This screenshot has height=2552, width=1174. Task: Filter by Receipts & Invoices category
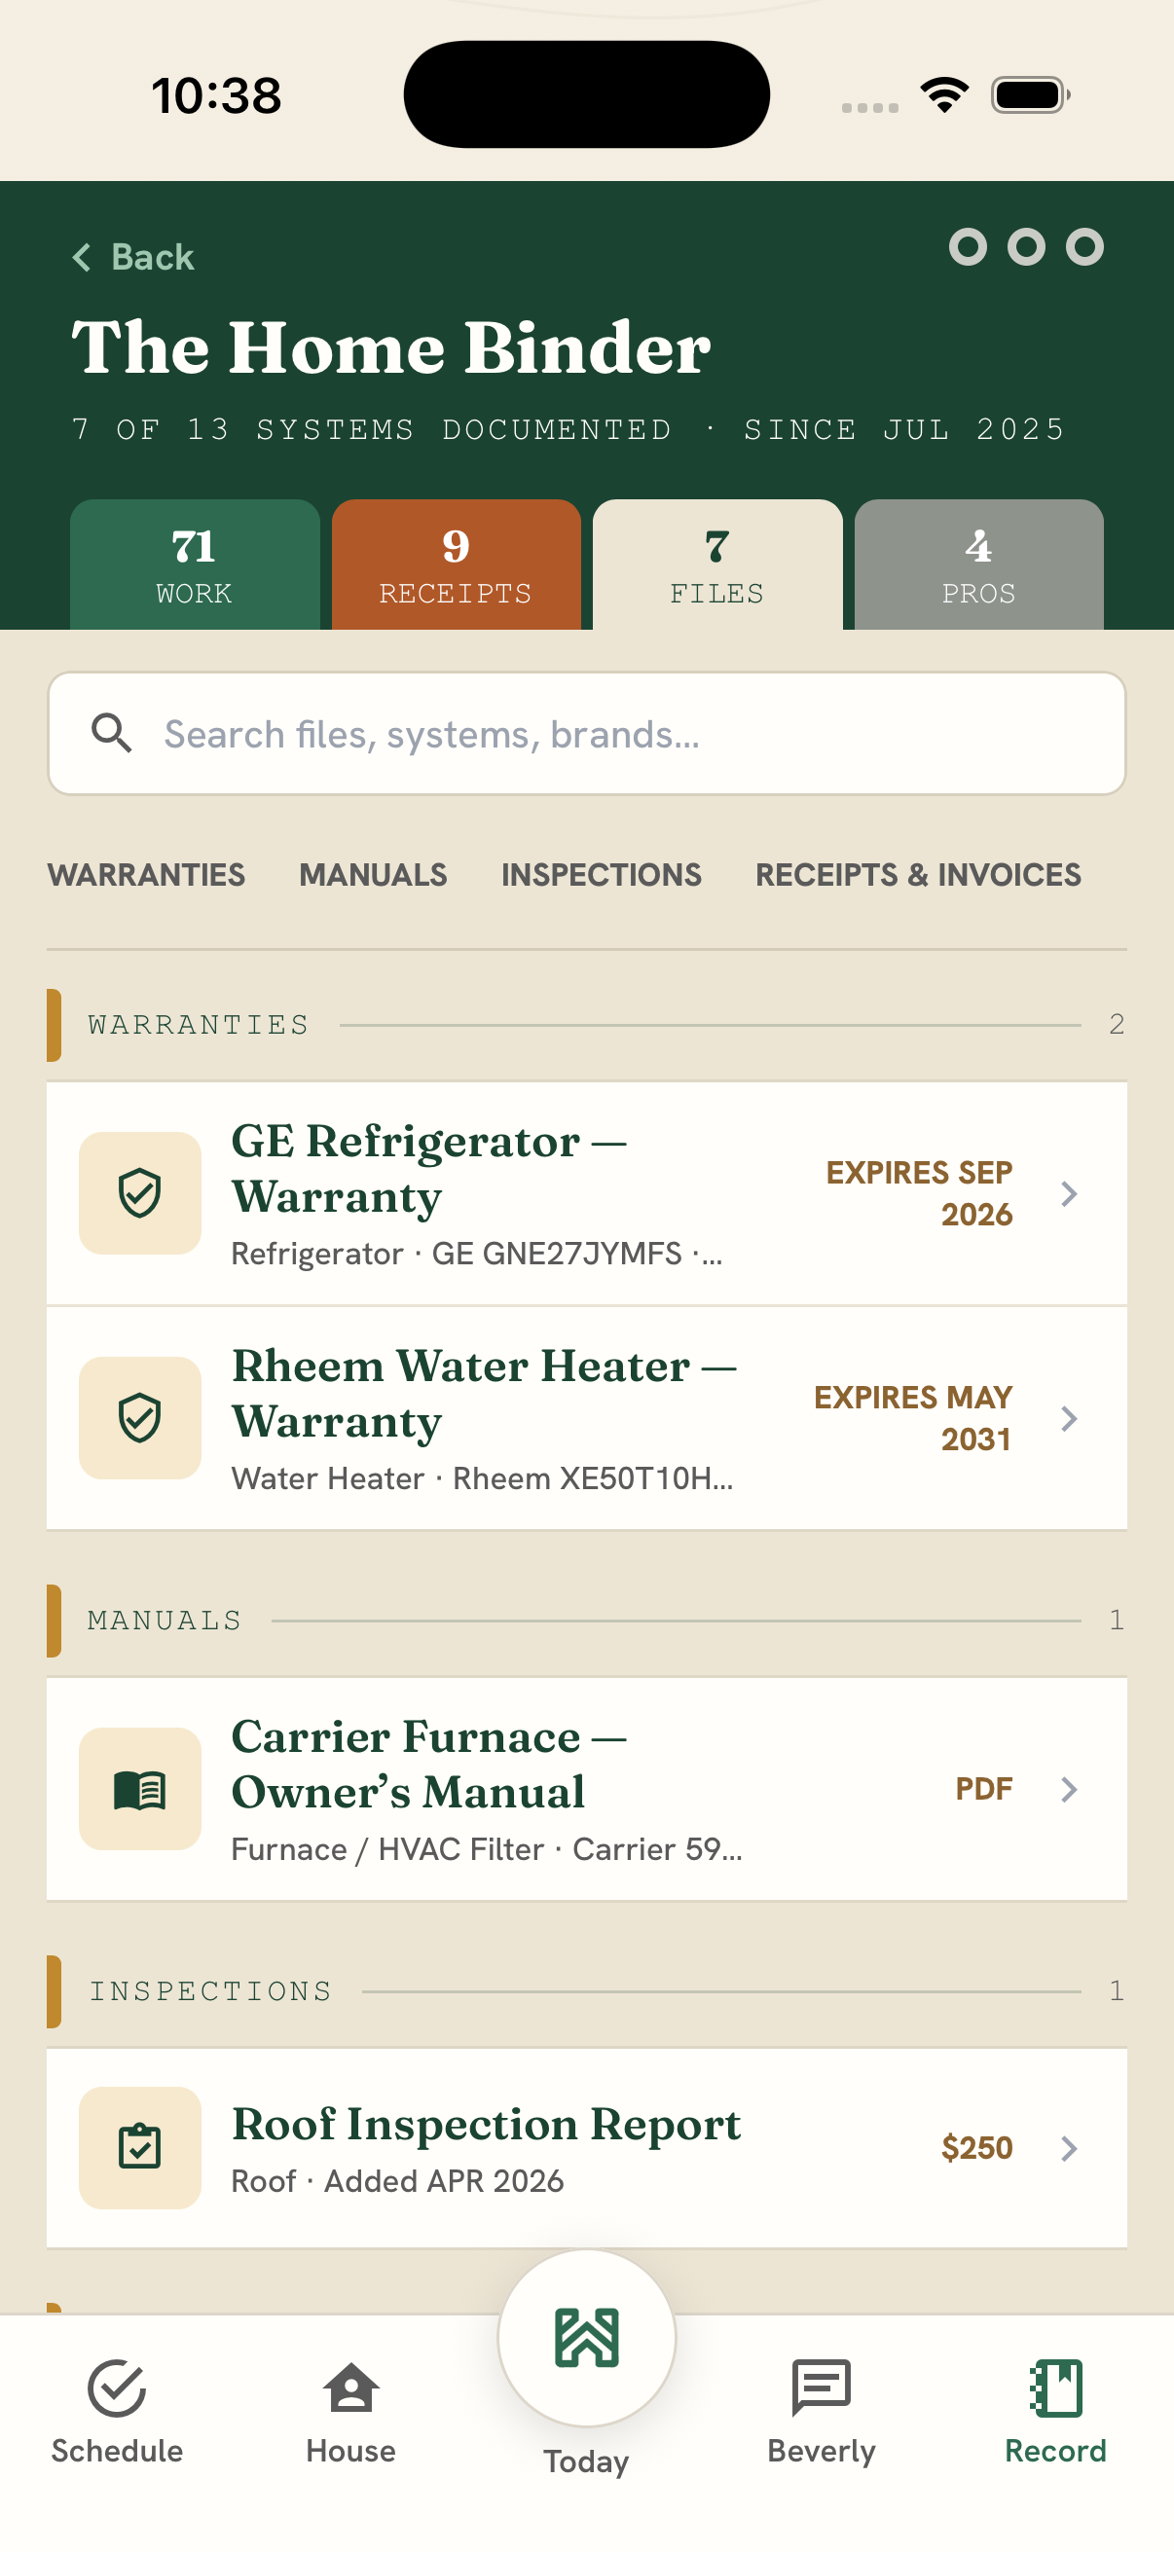coord(918,875)
